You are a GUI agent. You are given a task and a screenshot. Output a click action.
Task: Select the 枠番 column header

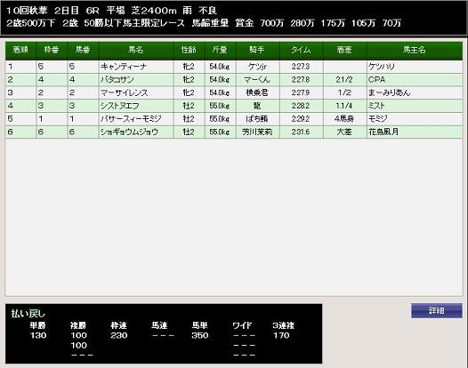tap(52, 50)
